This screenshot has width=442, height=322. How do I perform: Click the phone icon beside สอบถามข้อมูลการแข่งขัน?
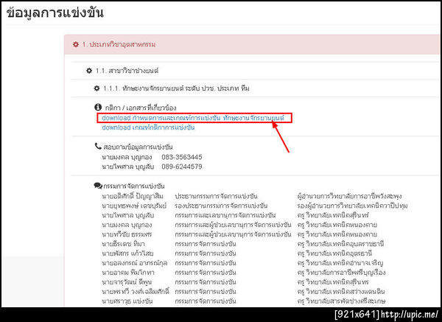[98, 146]
